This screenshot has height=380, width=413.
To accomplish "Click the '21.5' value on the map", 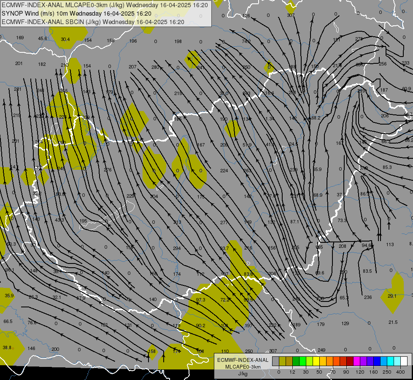I will [x=393, y=322].
